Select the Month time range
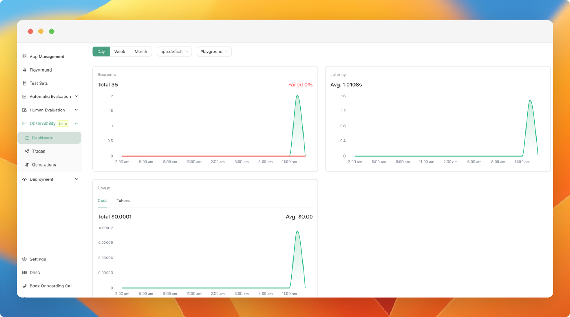 141,52
